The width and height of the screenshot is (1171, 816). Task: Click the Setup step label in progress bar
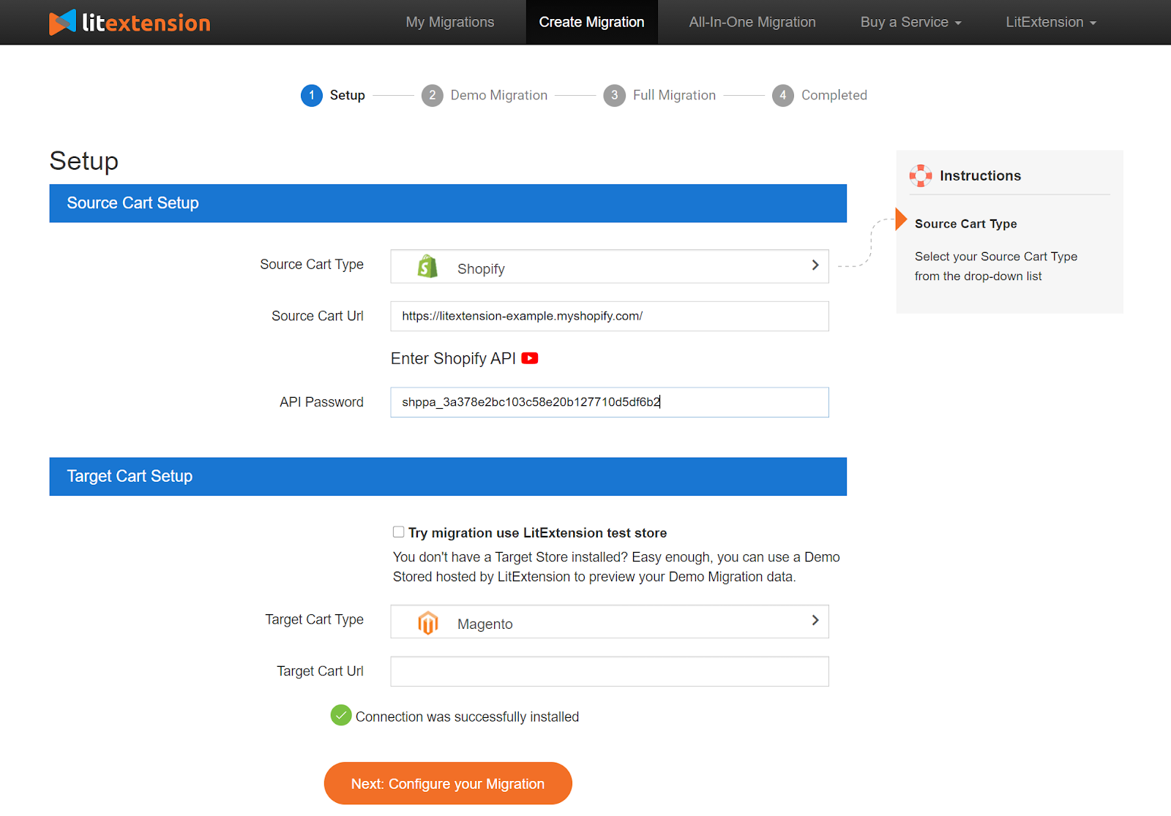click(x=348, y=95)
